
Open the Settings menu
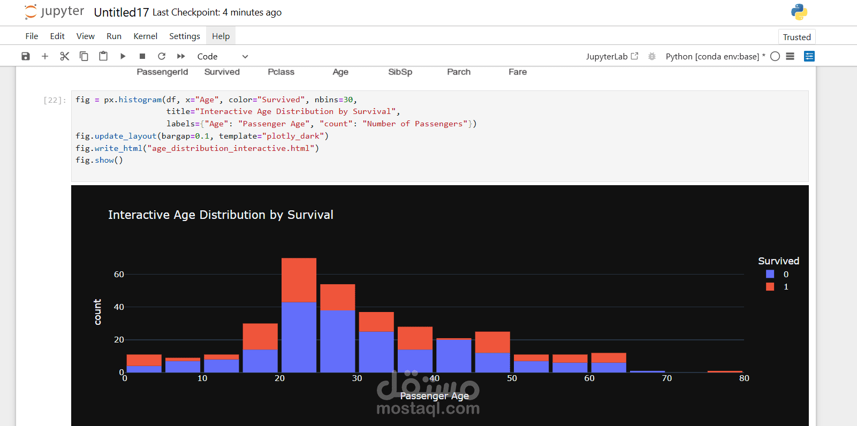coord(185,36)
